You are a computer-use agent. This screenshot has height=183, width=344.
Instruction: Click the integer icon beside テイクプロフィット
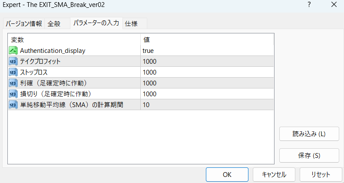point(13,61)
